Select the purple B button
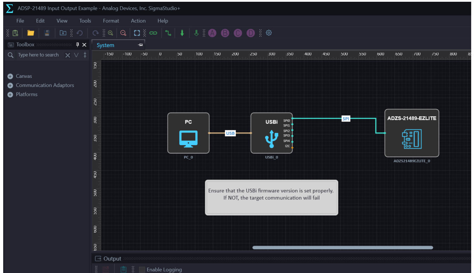 pos(225,33)
